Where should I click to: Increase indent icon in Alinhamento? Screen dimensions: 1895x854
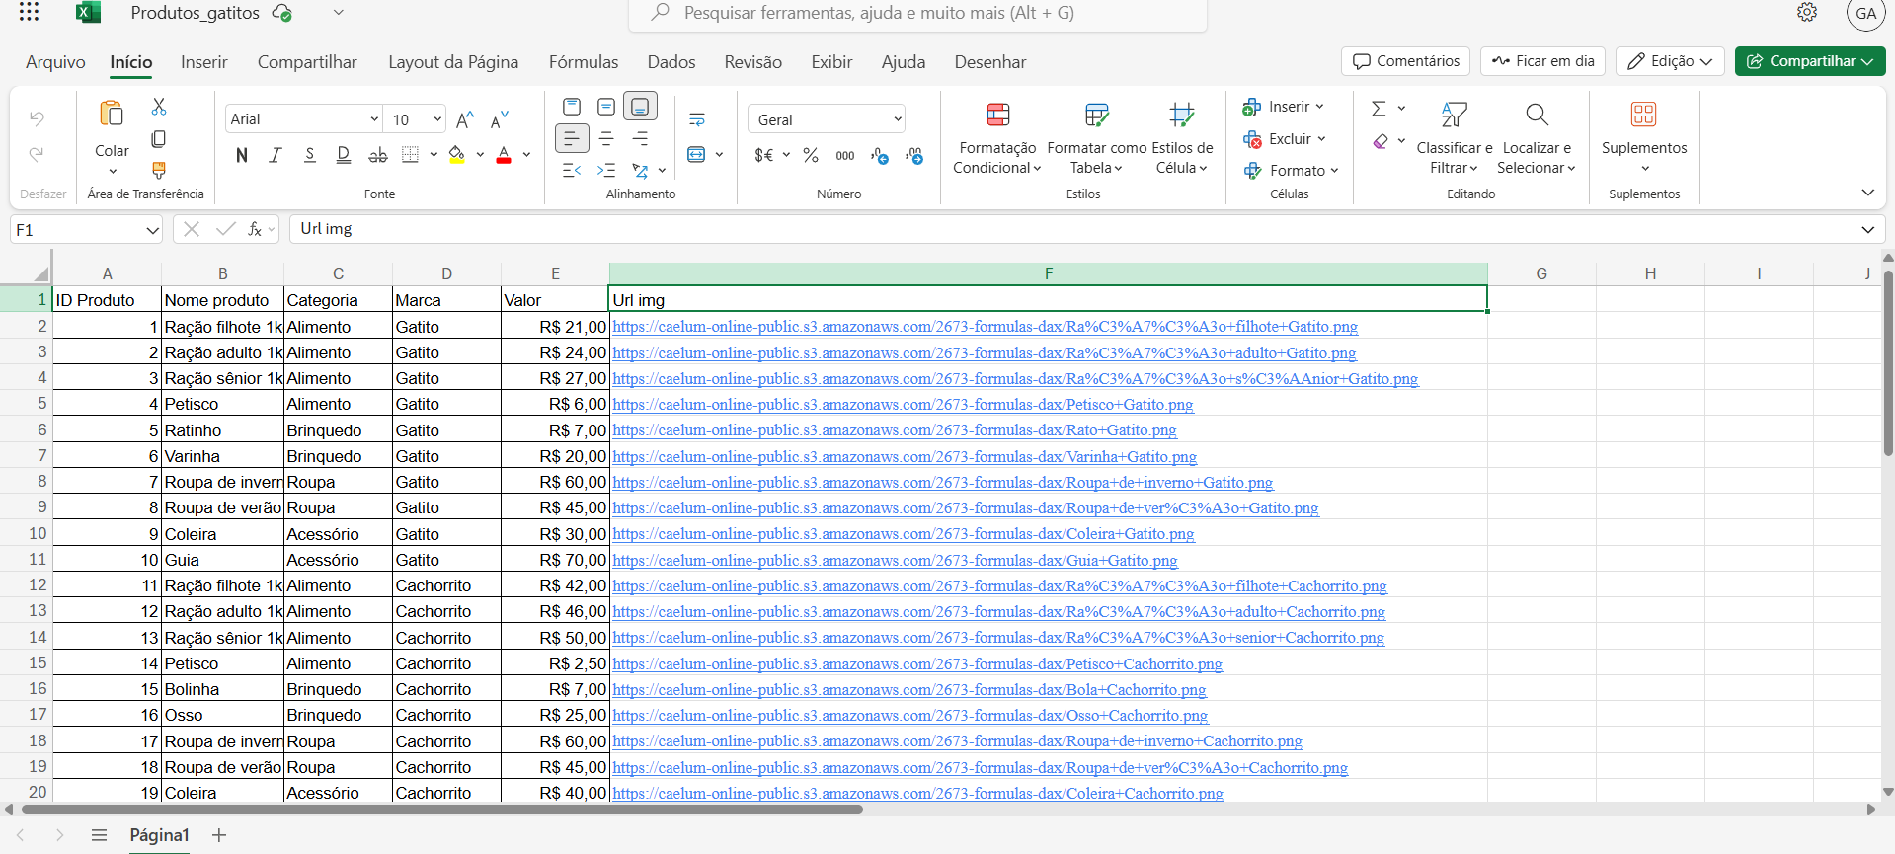point(606,171)
